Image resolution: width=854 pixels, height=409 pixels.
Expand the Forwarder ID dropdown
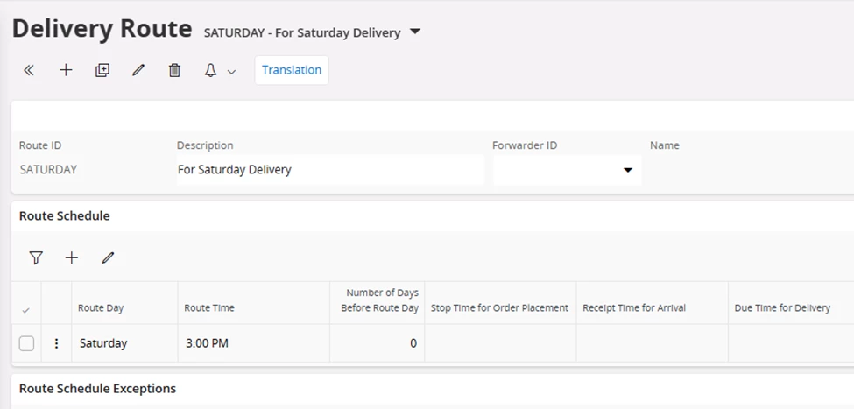click(628, 170)
